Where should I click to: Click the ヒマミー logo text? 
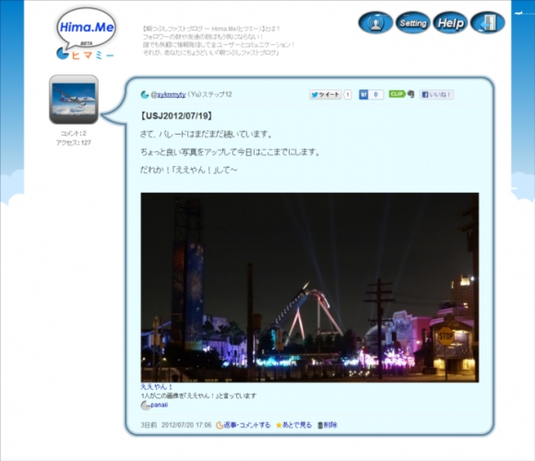pyautogui.click(x=92, y=55)
